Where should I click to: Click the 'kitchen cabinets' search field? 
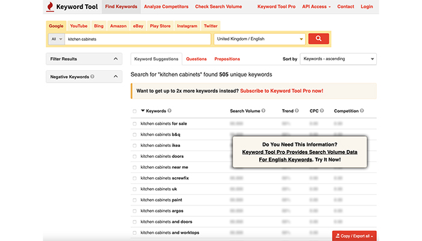(137, 39)
